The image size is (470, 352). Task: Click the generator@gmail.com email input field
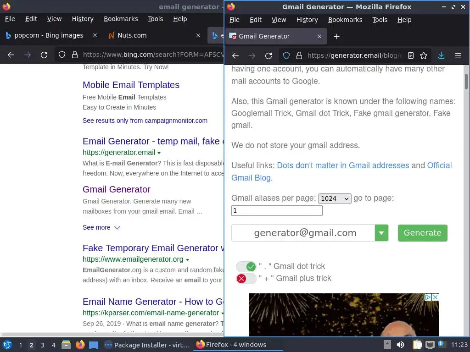(x=303, y=233)
